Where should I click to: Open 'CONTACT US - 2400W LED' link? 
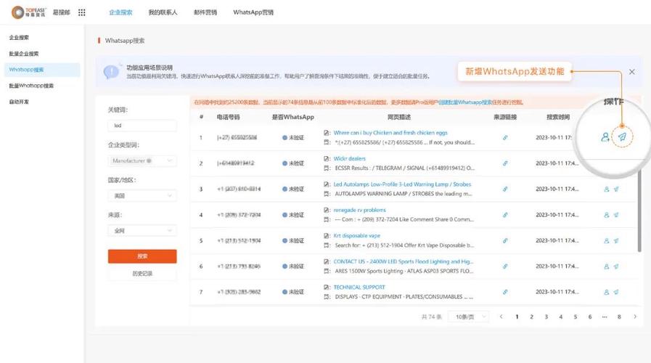(403, 261)
